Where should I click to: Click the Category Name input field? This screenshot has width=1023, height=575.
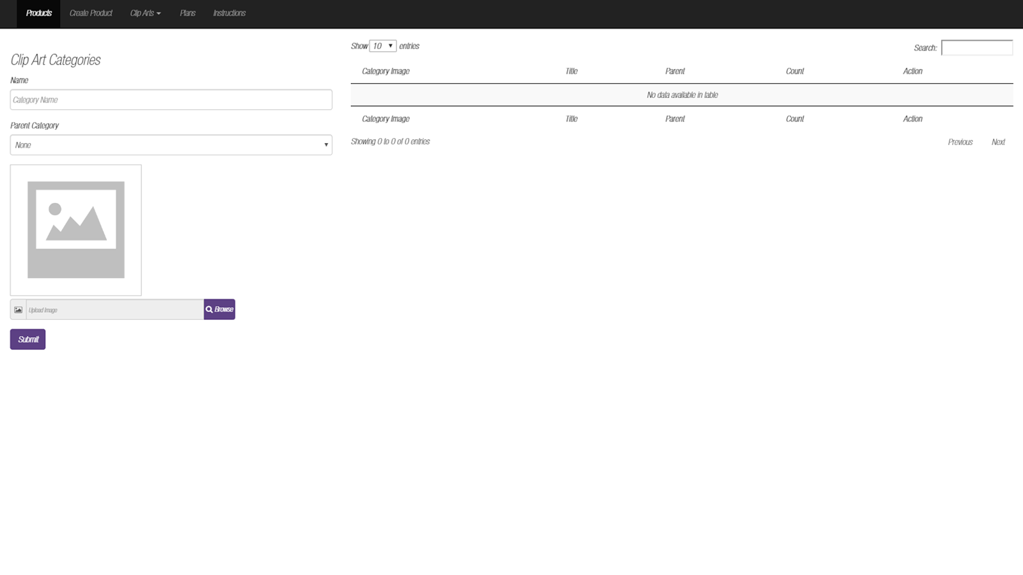171,100
